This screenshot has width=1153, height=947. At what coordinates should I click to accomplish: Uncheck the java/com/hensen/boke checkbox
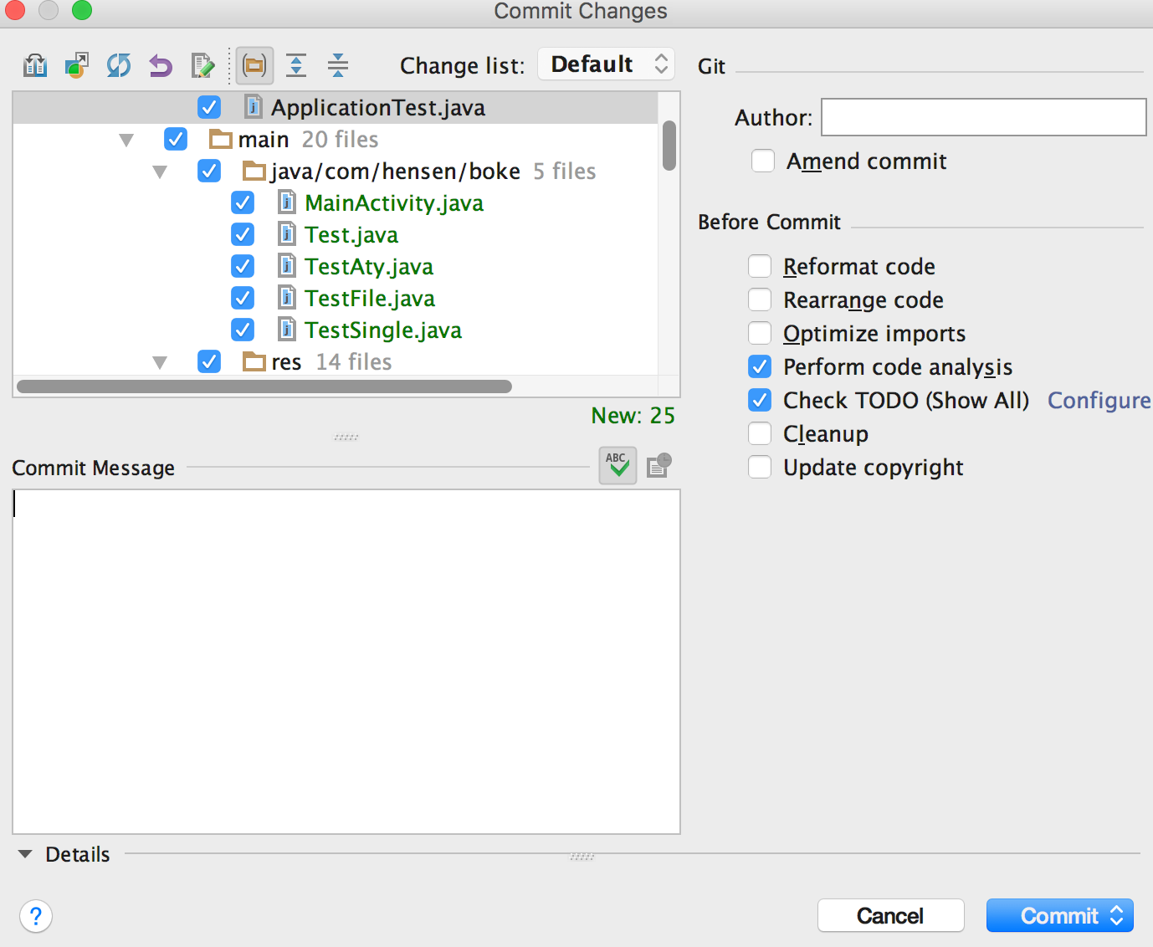[209, 171]
